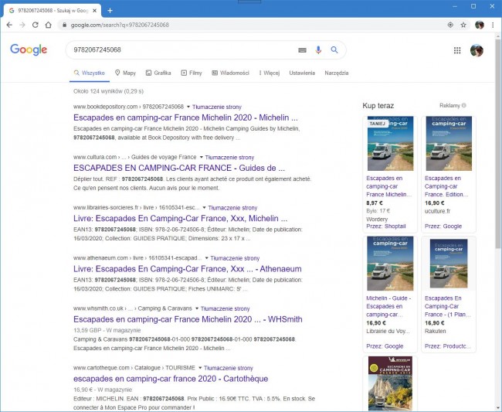Click the location target icon in address bar

pos(450,25)
